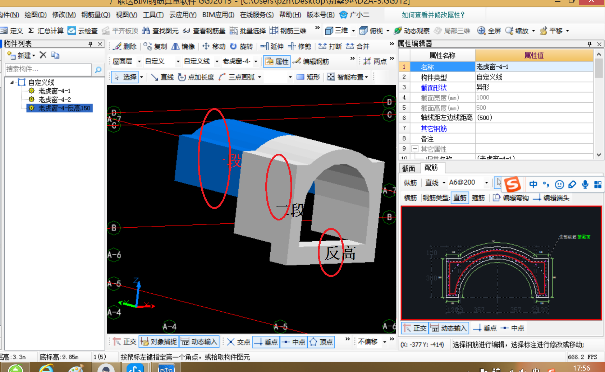The width and height of the screenshot is (605, 372).
Task: Switch to 动态观察 orbit view
Action: [412, 31]
